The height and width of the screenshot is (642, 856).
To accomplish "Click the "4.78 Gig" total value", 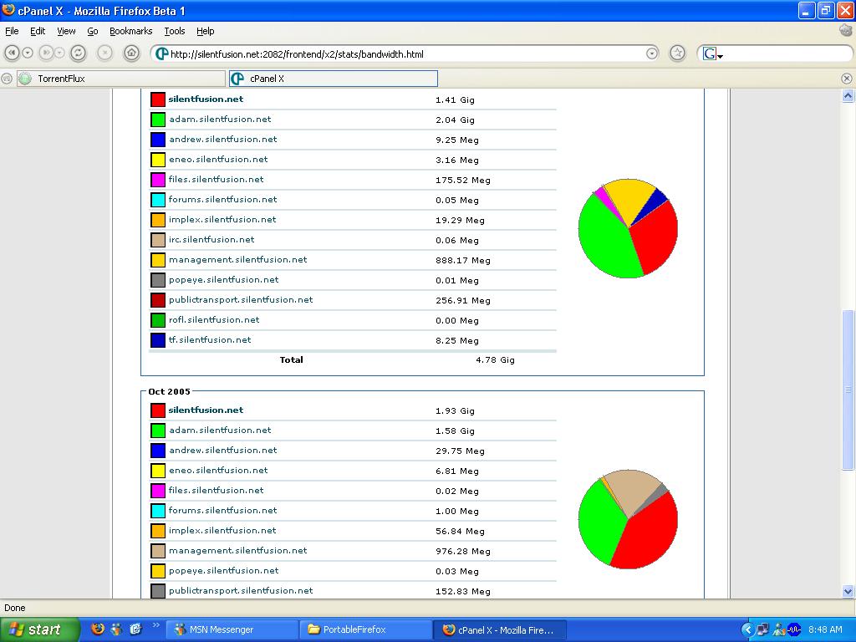I will (x=495, y=359).
